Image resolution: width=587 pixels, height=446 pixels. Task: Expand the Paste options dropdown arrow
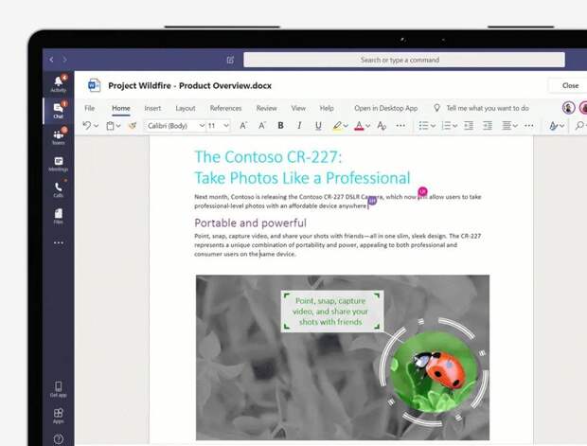(x=118, y=126)
